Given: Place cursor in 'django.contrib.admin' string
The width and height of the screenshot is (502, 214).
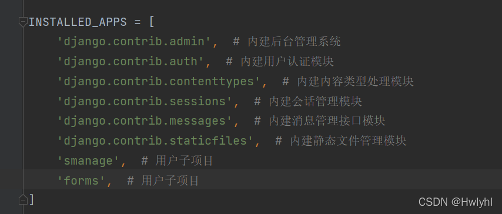Looking at the screenshot, I should (135, 42).
